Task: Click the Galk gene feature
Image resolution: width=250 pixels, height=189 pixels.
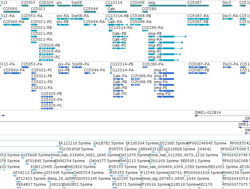Action: coord(117,12)
